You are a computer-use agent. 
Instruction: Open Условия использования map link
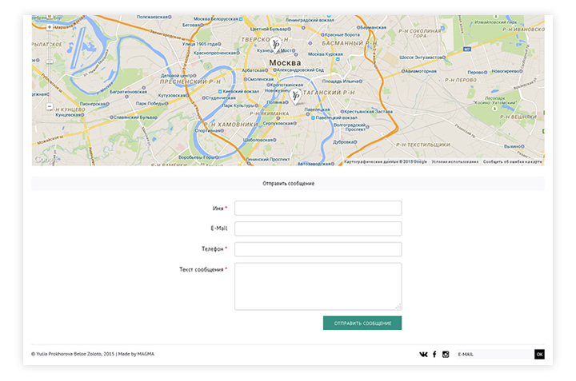click(x=454, y=161)
